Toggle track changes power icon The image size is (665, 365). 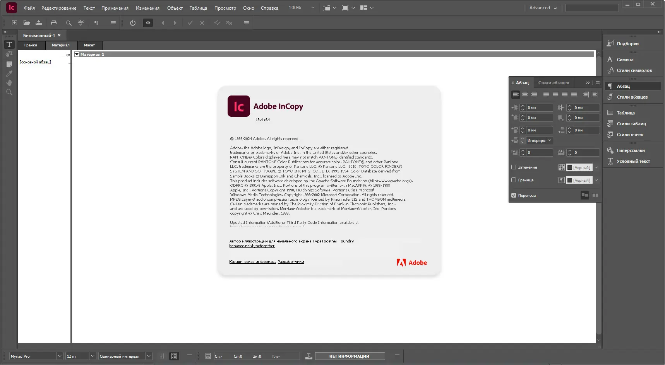coord(133,23)
